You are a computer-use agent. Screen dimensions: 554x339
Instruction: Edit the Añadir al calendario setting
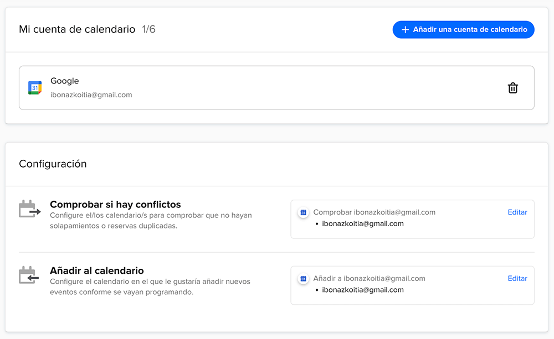coord(517,279)
